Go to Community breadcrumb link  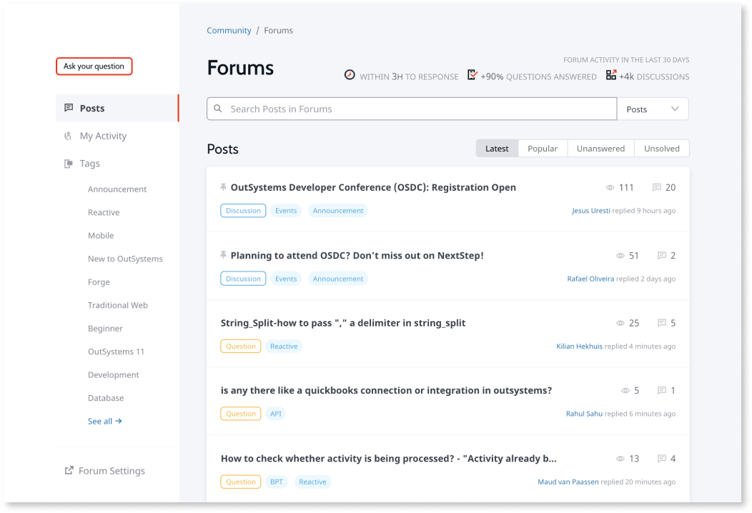pyautogui.click(x=229, y=31)
